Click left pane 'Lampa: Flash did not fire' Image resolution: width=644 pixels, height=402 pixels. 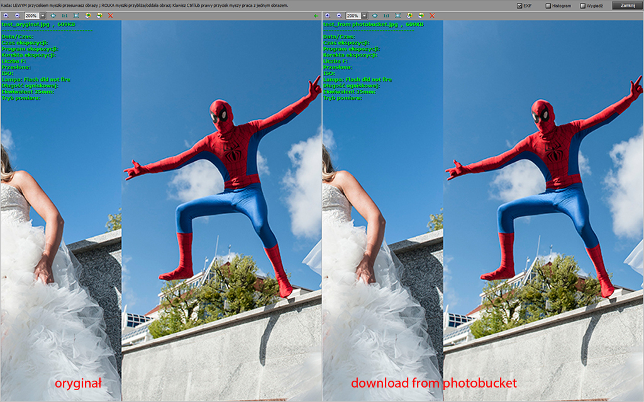click(x=36, y=80)
